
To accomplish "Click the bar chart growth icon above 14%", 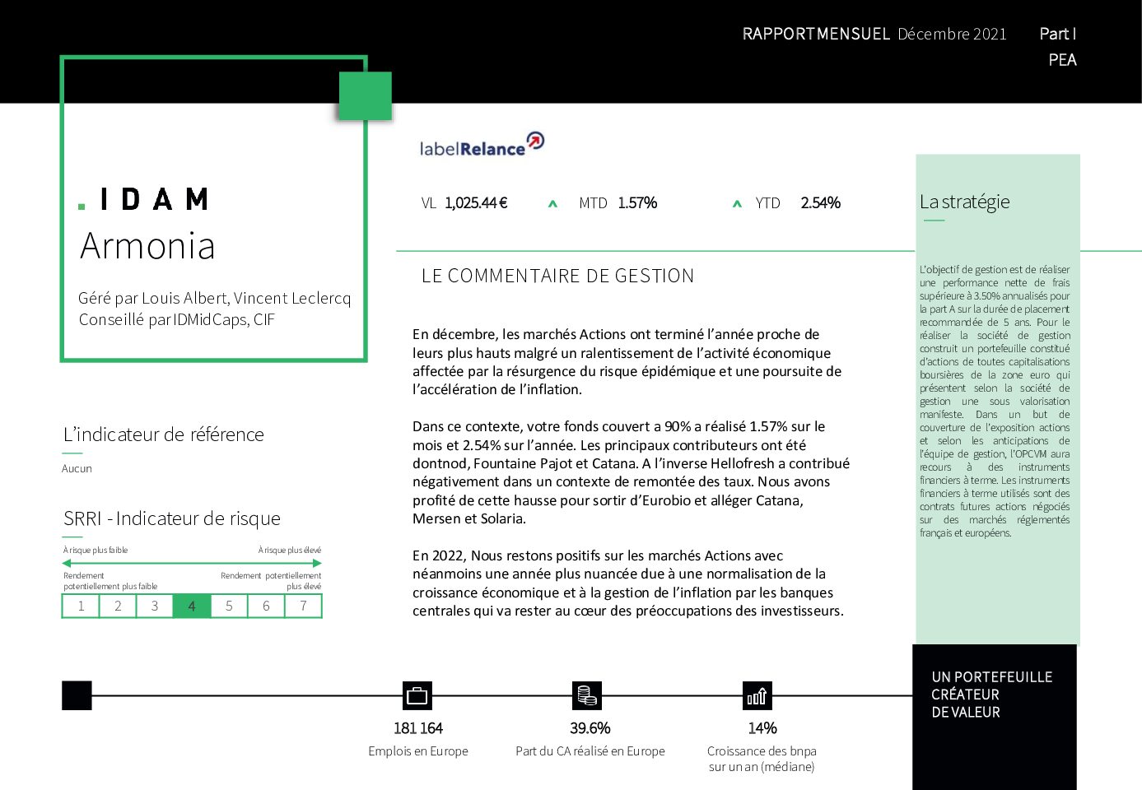I will [757, 696].
